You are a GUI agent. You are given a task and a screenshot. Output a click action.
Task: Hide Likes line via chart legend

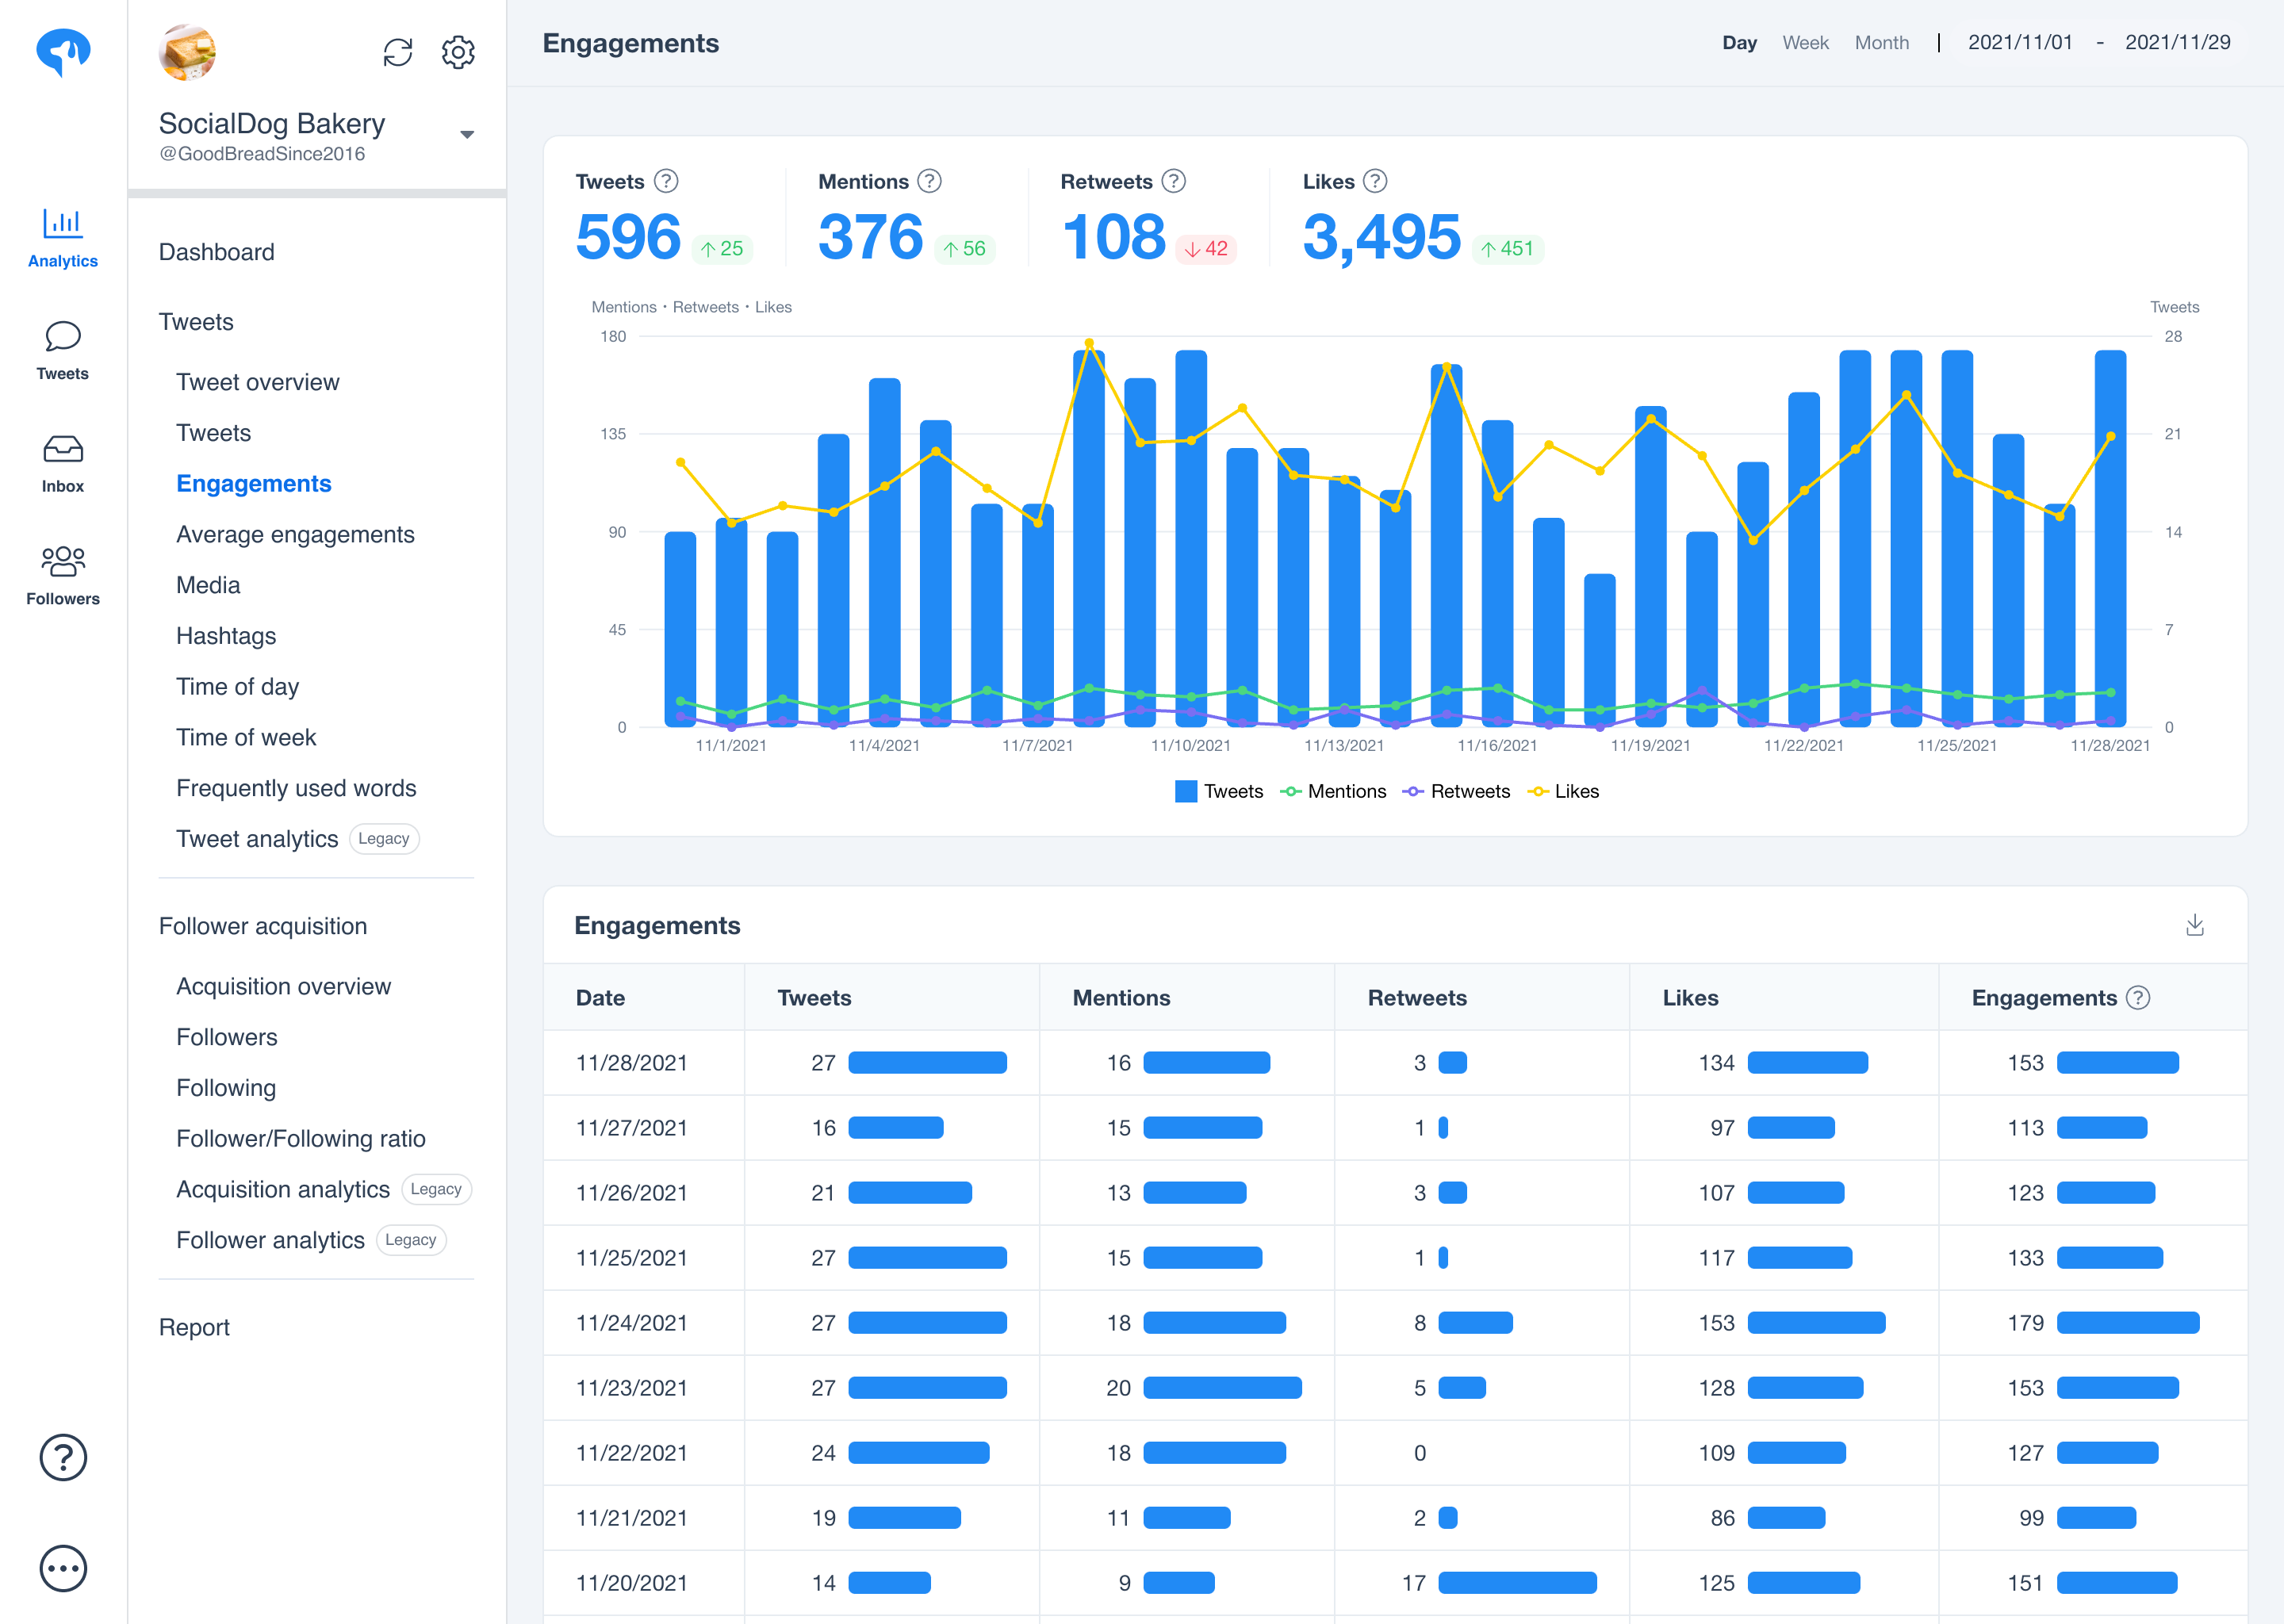(x=1563, y=791)
